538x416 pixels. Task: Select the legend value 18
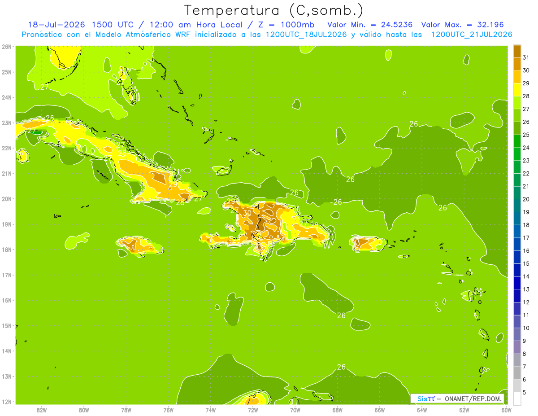tap(526, 225)
